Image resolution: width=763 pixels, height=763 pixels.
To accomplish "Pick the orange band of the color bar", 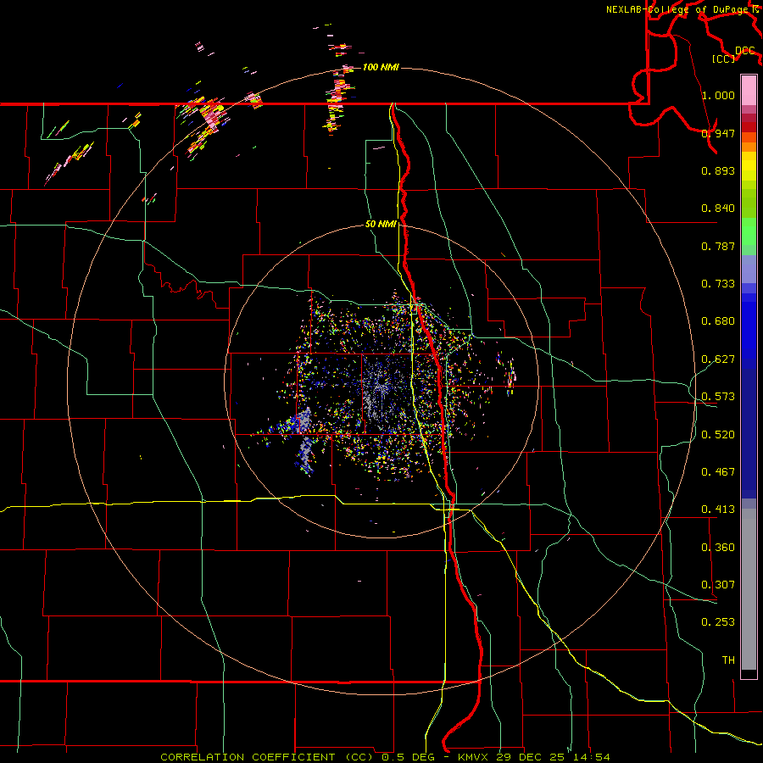I will pos(749,147).
